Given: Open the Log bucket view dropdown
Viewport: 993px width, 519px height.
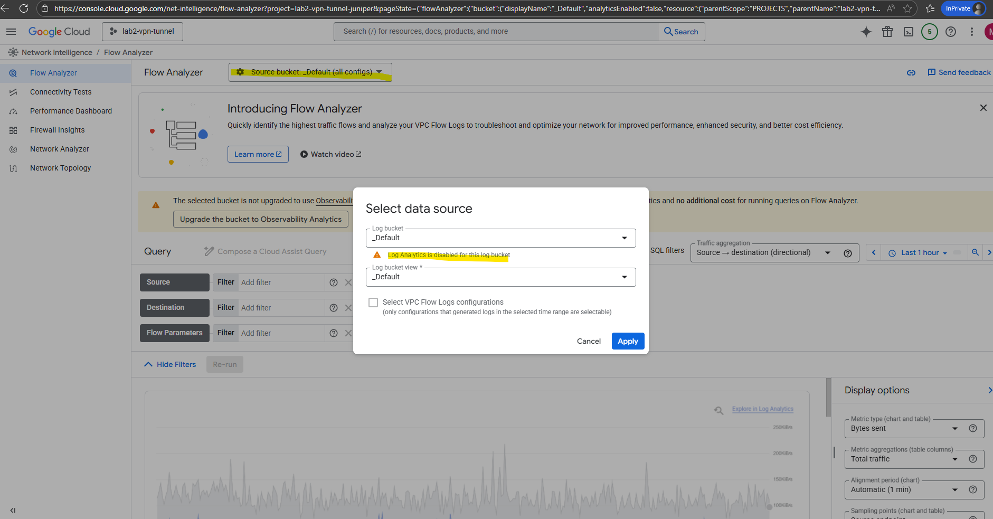Looking at the screenshot, I should (500, 277).
